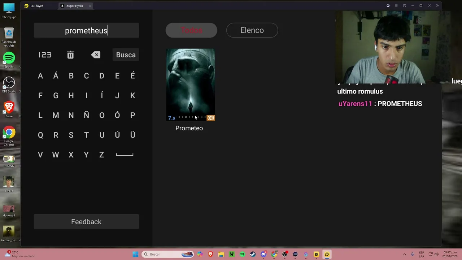This screenshot has height=260, width=462.
Task: Click the Spotify taskbar icon
Action: coord(242,254)
